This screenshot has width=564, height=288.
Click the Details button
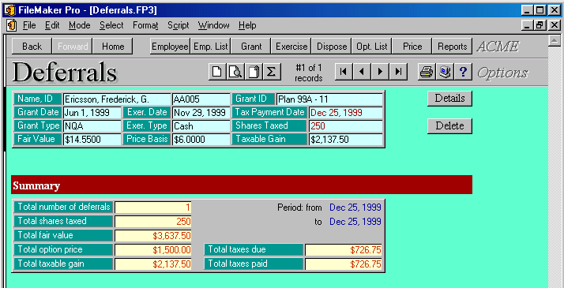[x=449, y=99]
